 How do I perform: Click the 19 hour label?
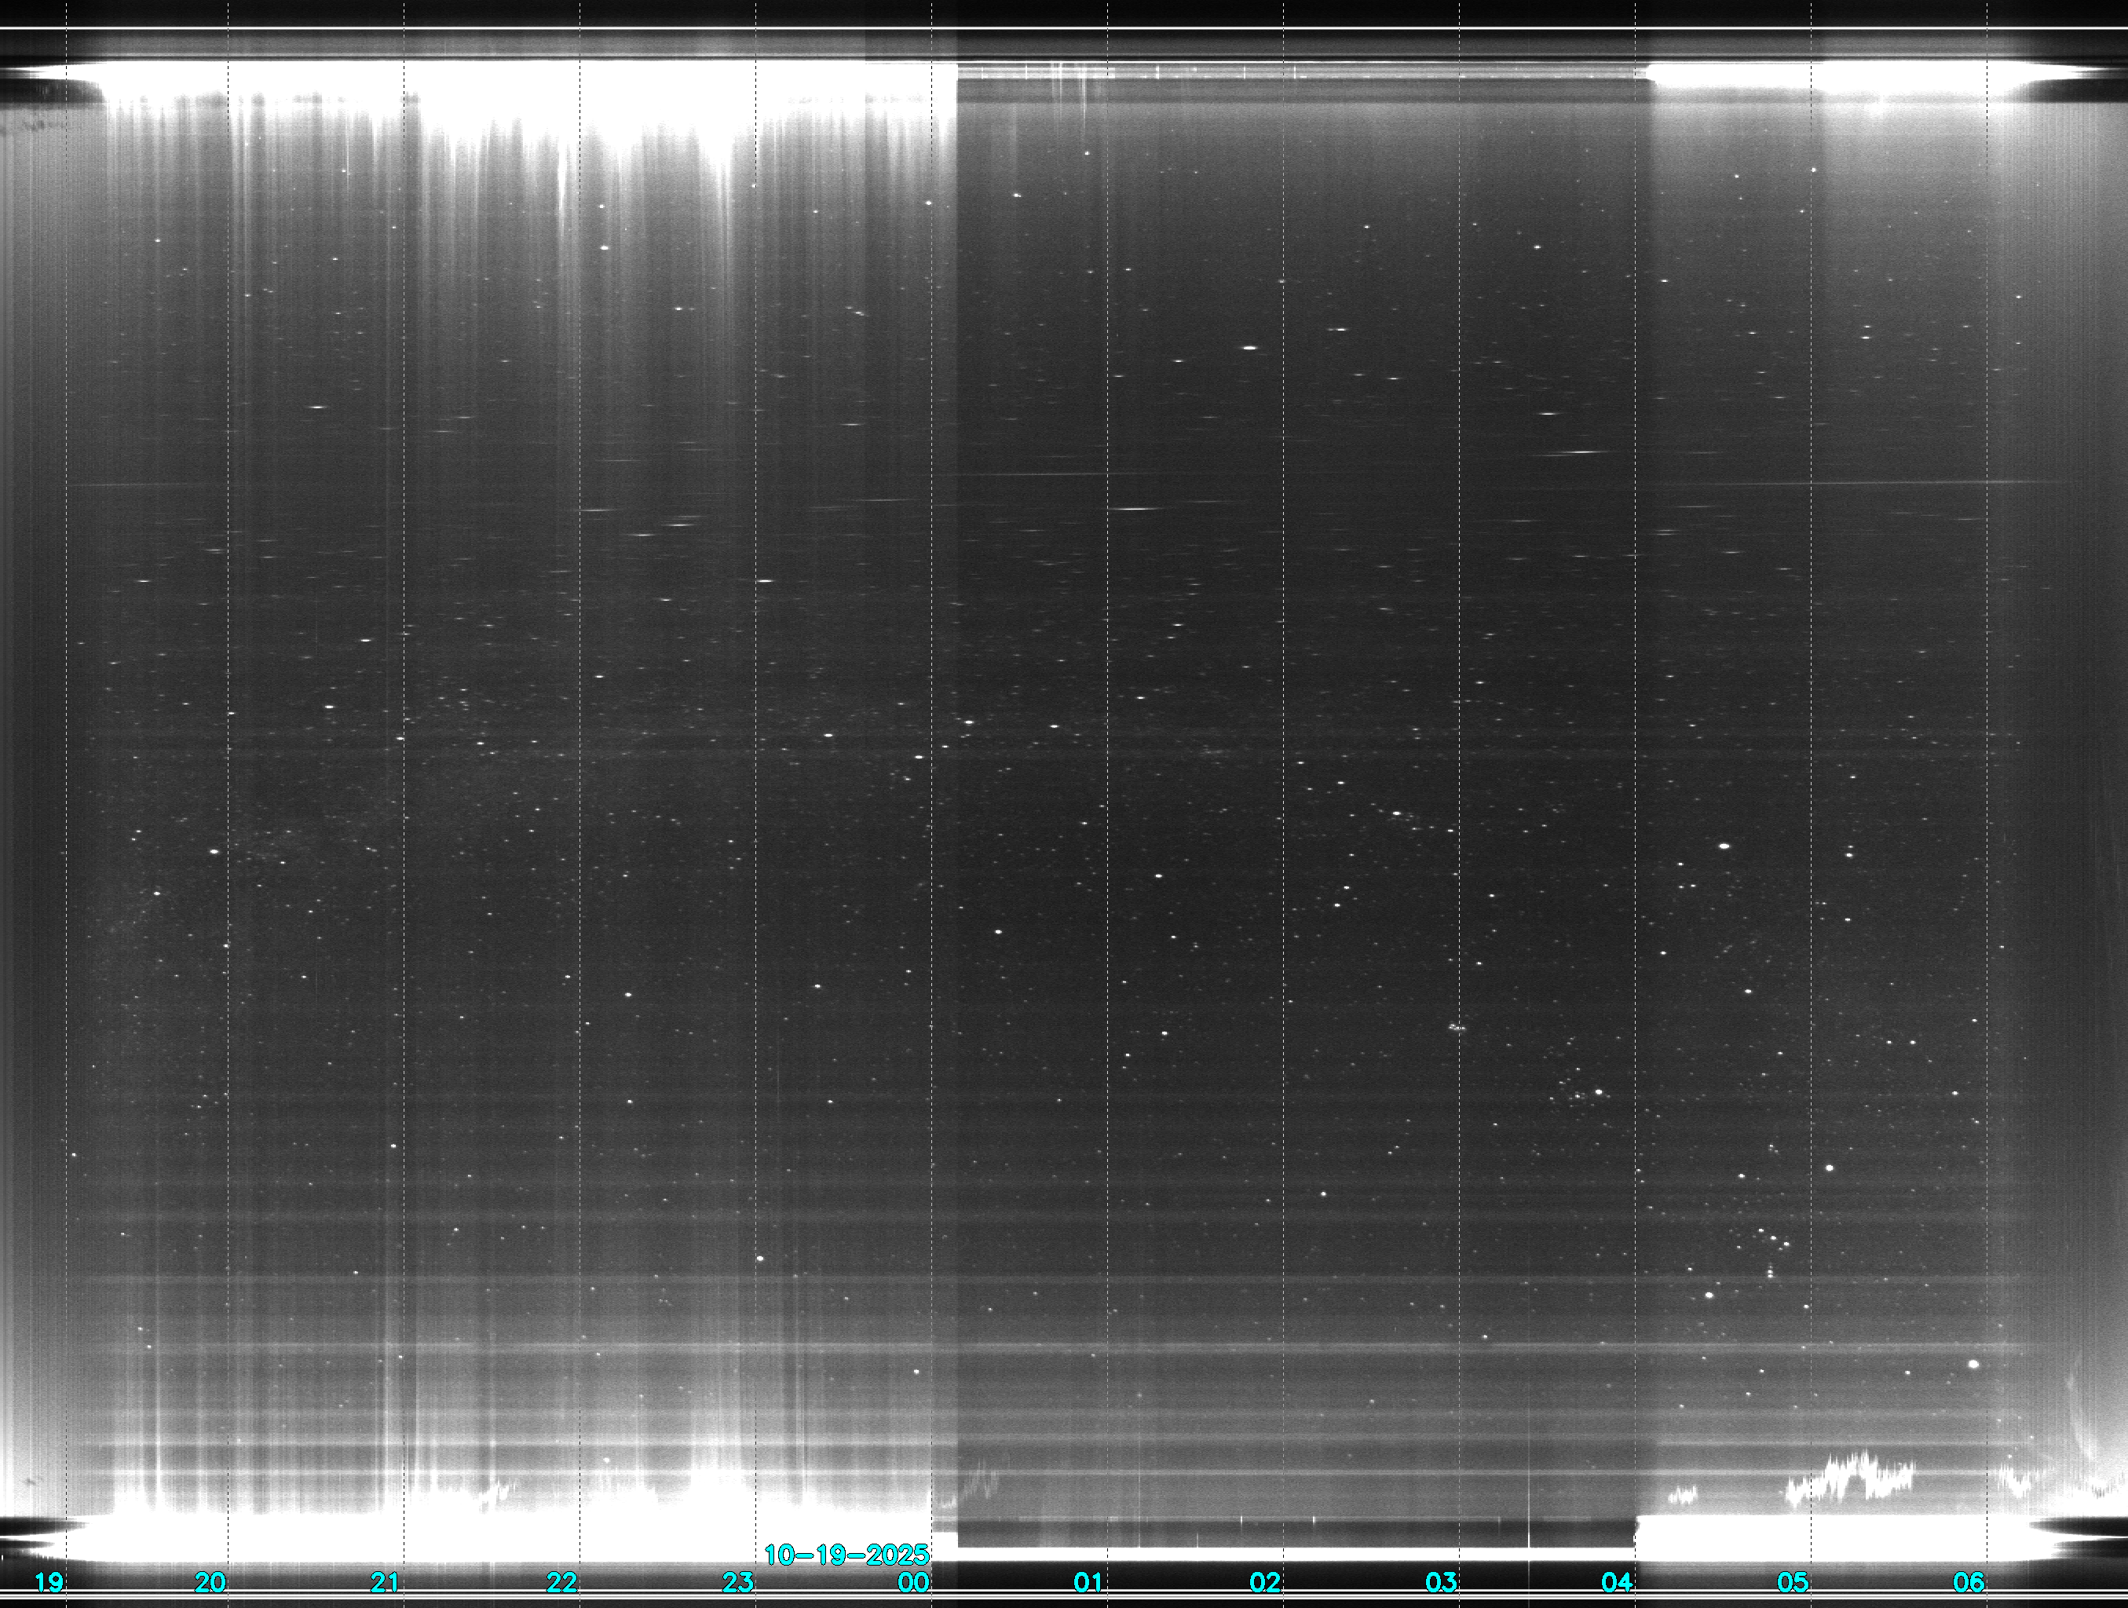coord(48,1582)
